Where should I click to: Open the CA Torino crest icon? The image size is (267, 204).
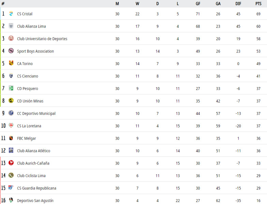coord(11,63)
